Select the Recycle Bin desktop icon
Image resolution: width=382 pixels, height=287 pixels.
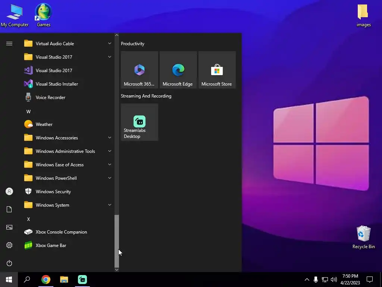click(x=363, y=237)
